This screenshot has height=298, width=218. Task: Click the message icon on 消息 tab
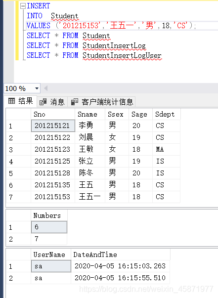click(43, 102)
